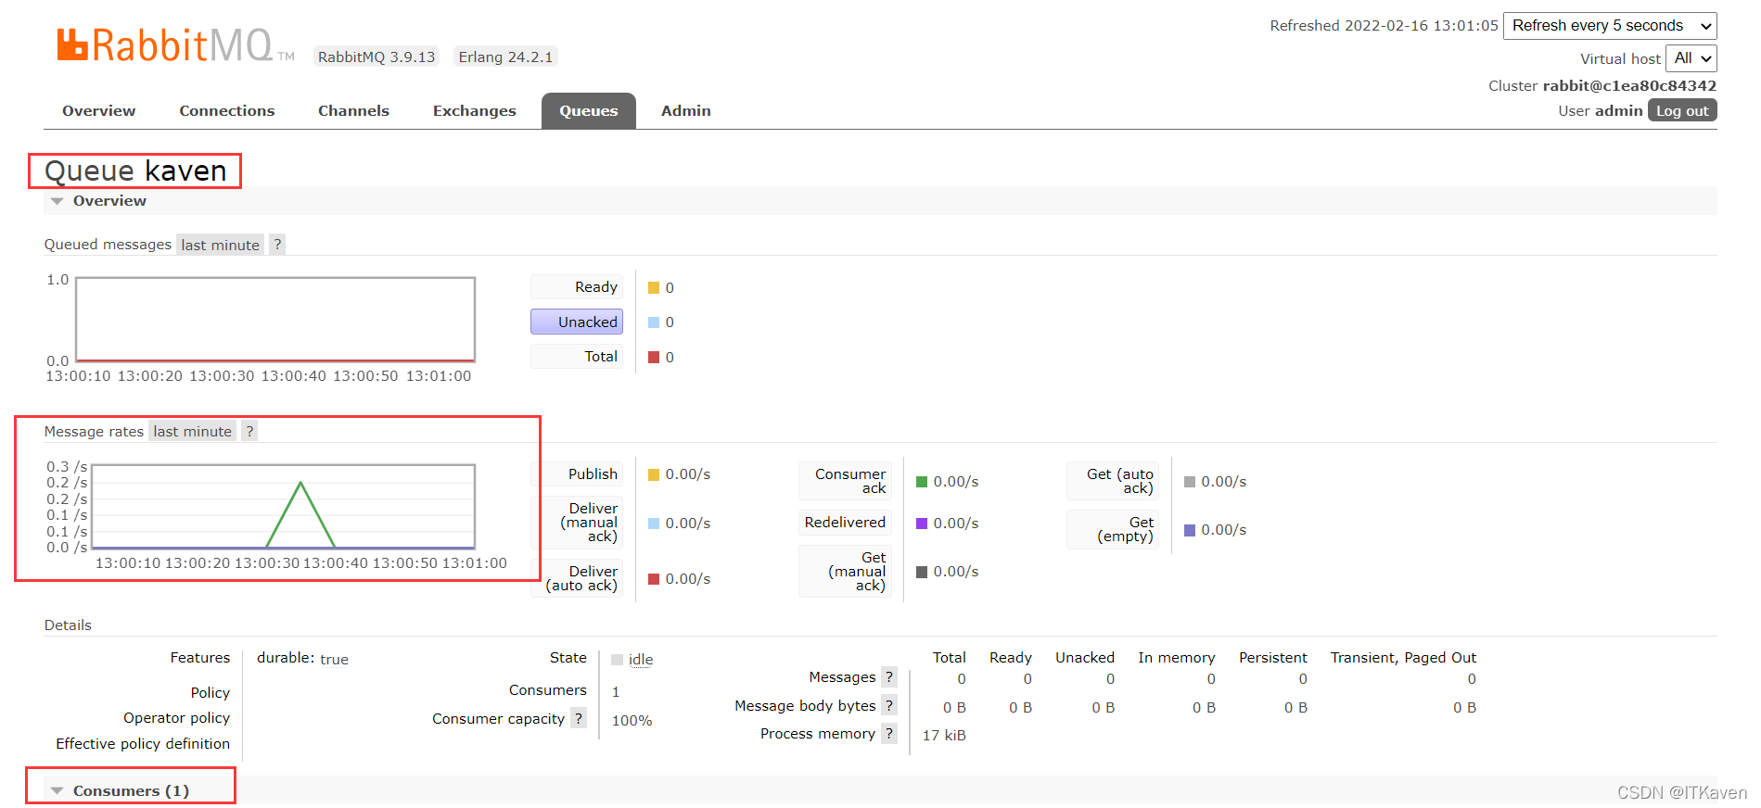Click the cluster name rabbit@c1ea80c84342
The width and height of the screenshot is (1761, 808).
(1629, 86)
